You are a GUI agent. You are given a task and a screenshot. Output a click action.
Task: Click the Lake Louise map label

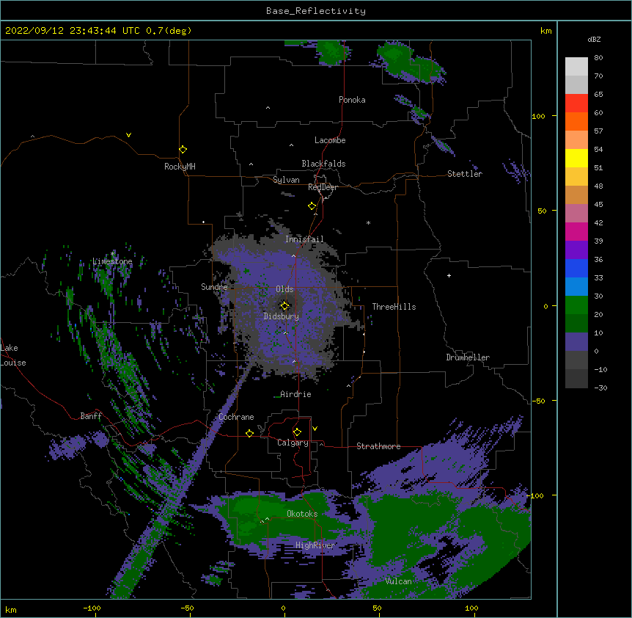pos(13,355)
